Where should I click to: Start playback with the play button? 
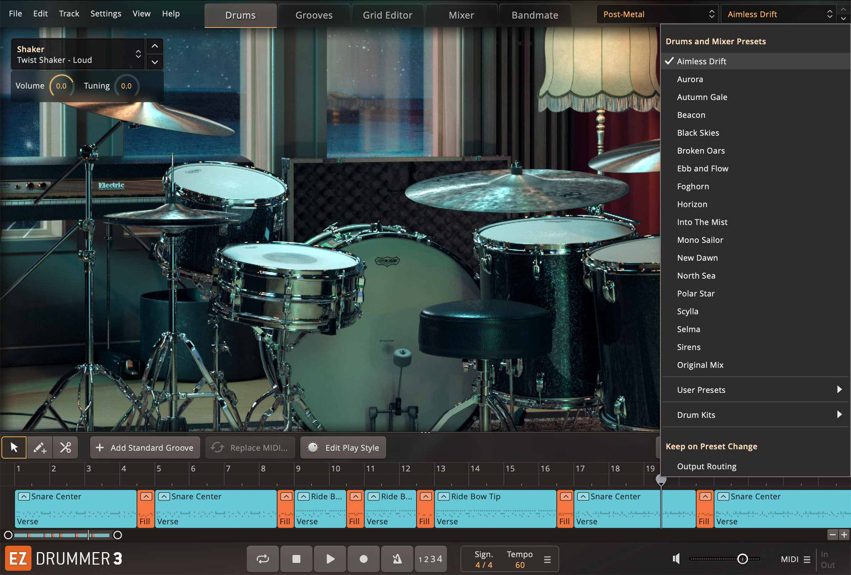click(330, 559)
